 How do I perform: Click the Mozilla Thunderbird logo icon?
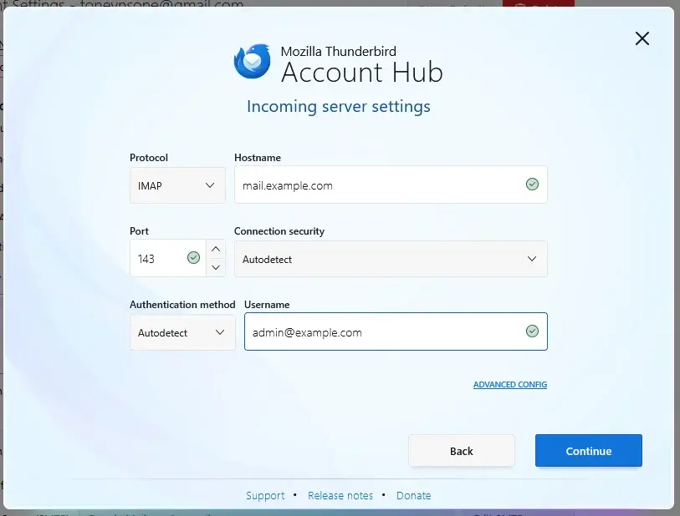(252, 61)
